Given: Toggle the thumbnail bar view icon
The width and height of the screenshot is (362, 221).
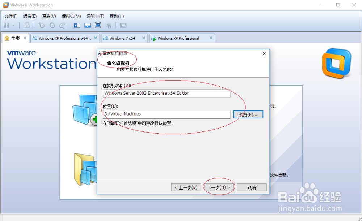Looking at the screenshot, I should 88,25.
